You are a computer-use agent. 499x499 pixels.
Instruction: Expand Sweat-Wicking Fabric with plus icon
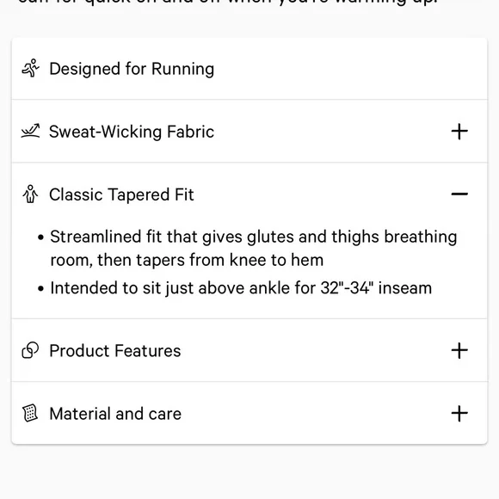coord(459,132)
